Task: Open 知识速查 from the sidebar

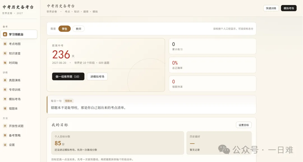Action: coord(19,53)
